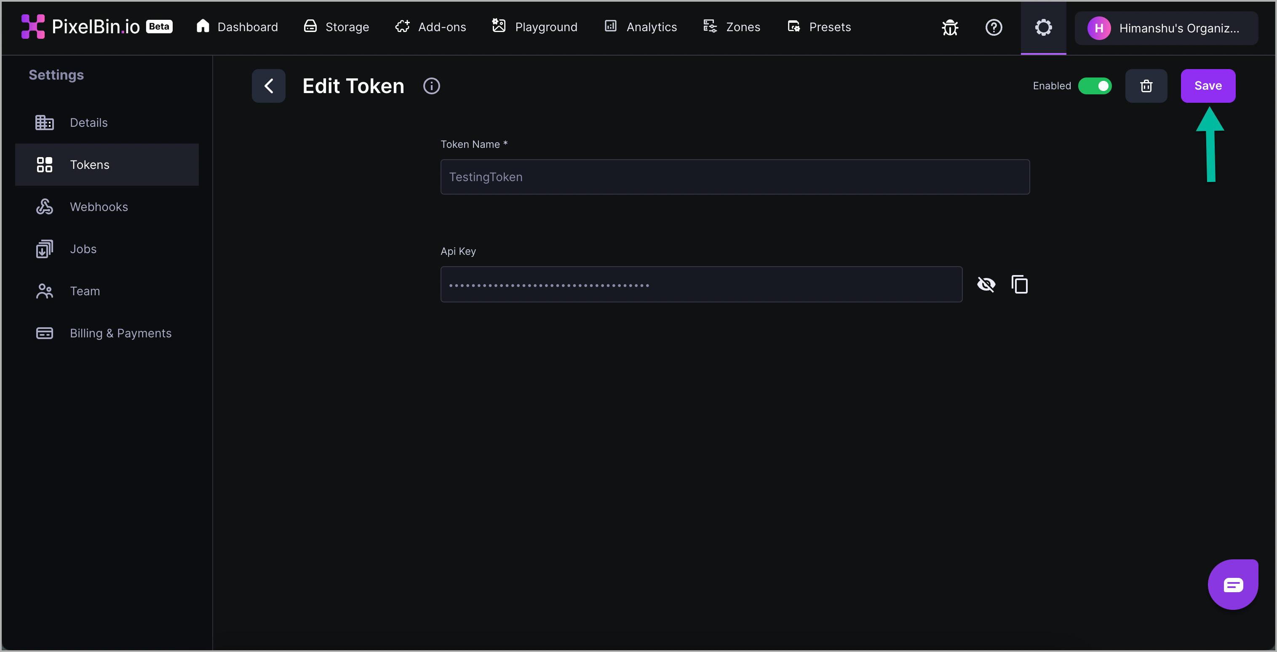Toggle the Enabled switch off
This screenshot has height=652, width=1277.
1095,86
